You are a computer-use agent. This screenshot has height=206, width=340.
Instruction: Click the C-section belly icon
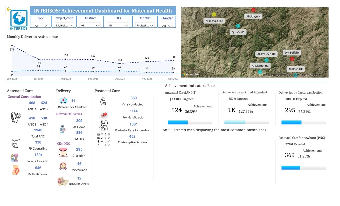point(63,152)
